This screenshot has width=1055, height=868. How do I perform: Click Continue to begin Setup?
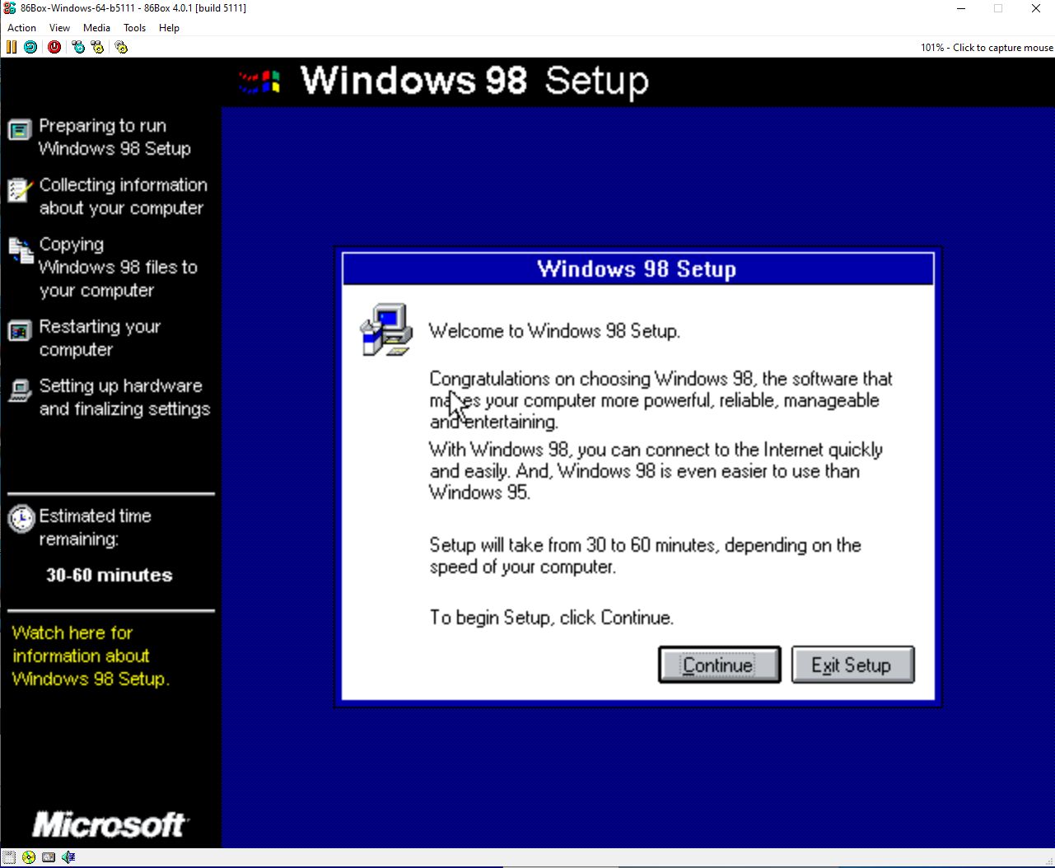coord(719,665)
